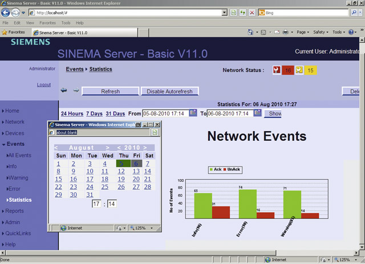The height and width of the screenshot is (264, 365).
Task: Go to next month in calendar popup
Action: click(107, 148)
